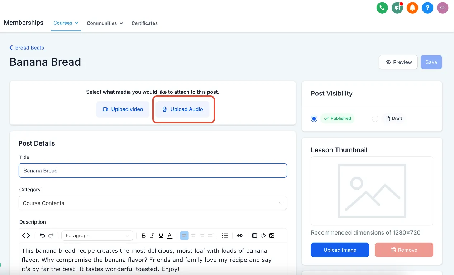Screen dimensions: 454x275
Task: Click the green phone icon
Action: (x=382, y=8)
